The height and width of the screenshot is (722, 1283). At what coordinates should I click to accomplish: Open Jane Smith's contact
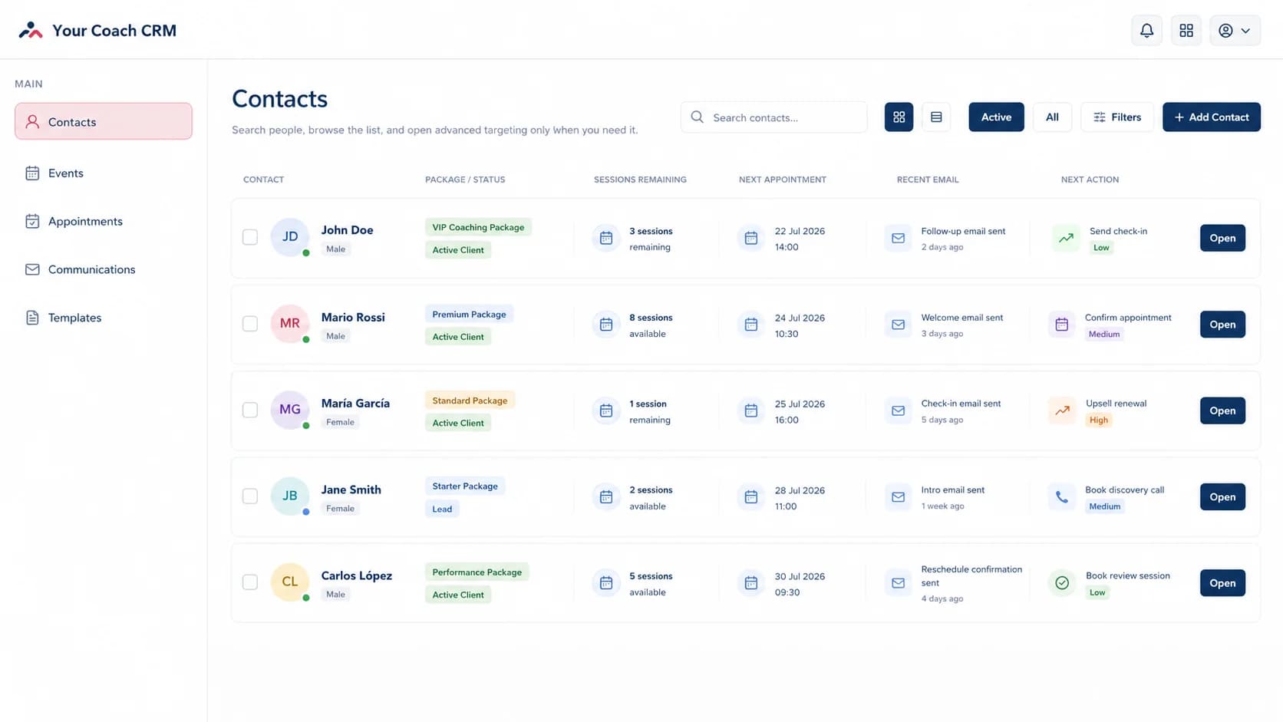(1222, 497)
